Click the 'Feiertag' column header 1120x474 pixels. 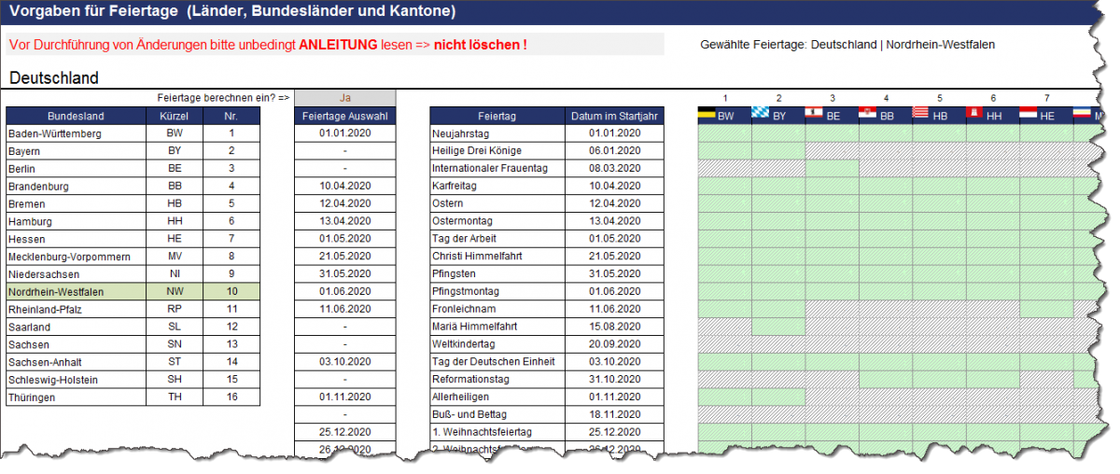tap(497, 116)
